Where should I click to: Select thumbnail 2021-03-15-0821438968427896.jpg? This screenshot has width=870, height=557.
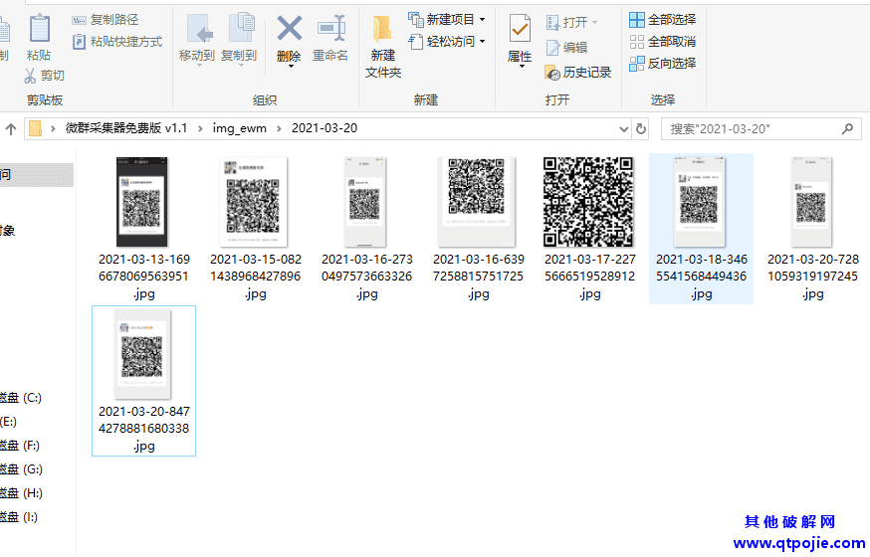tap(254, 202)
